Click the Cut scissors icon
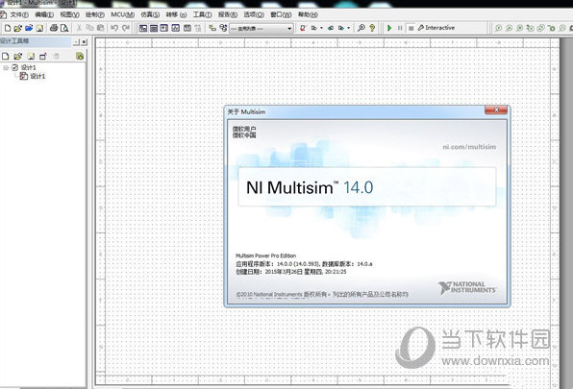Screen dimensions: 573x389 pyautogui.click(x=79, y=28)
